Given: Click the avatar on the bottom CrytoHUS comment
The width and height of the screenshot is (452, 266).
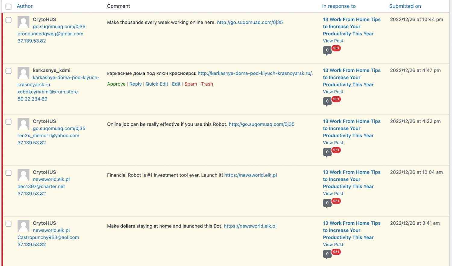Looking at the screenshot, I should point(24,226).
